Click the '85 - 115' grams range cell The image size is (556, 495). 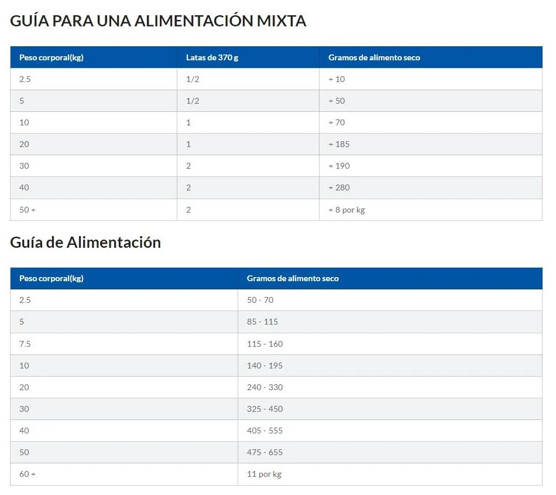[x=262, y=322]
